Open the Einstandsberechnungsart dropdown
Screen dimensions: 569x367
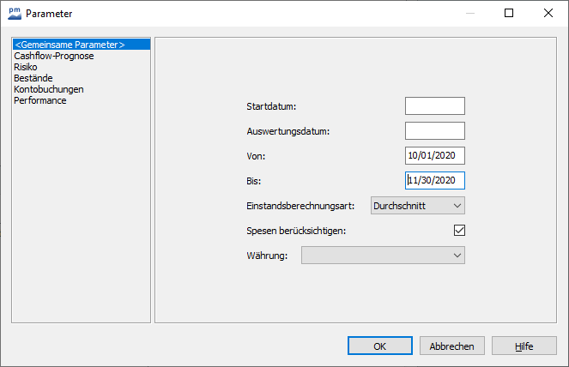417,205
